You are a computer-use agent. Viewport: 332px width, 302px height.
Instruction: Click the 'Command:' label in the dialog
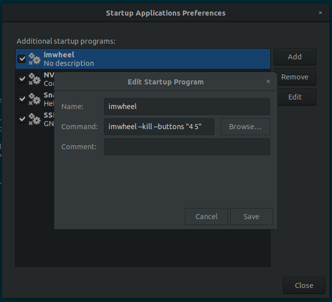[x=80, y=127]
